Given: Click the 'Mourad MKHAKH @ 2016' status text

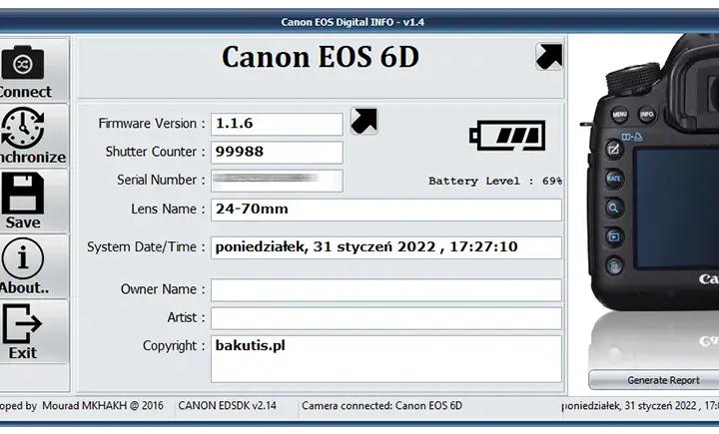Looking at the screenshot, I should pos(103,406).
